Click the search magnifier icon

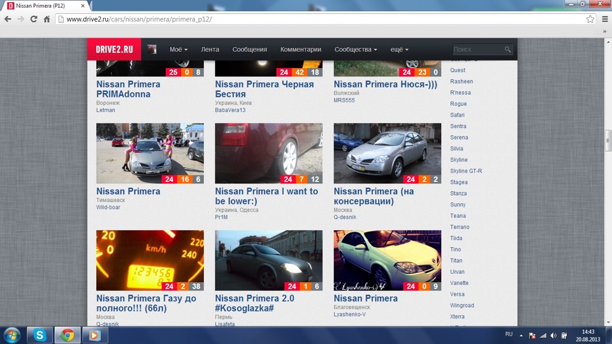tap(507, 50)
